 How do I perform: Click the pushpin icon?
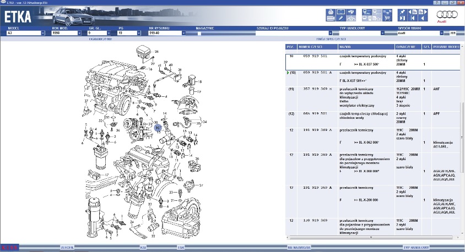(x=402, y=12)
